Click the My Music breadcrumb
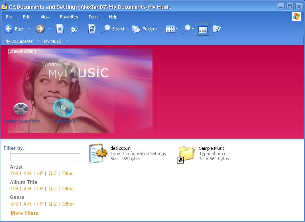The height and width of the screenshot is (222, 305). click(52, 41)
